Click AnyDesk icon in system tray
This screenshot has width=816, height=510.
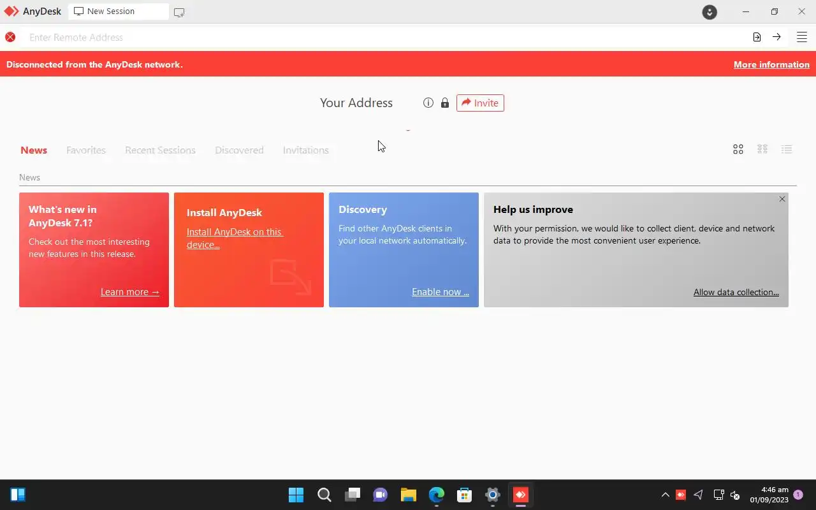click(x=681, y=495)
